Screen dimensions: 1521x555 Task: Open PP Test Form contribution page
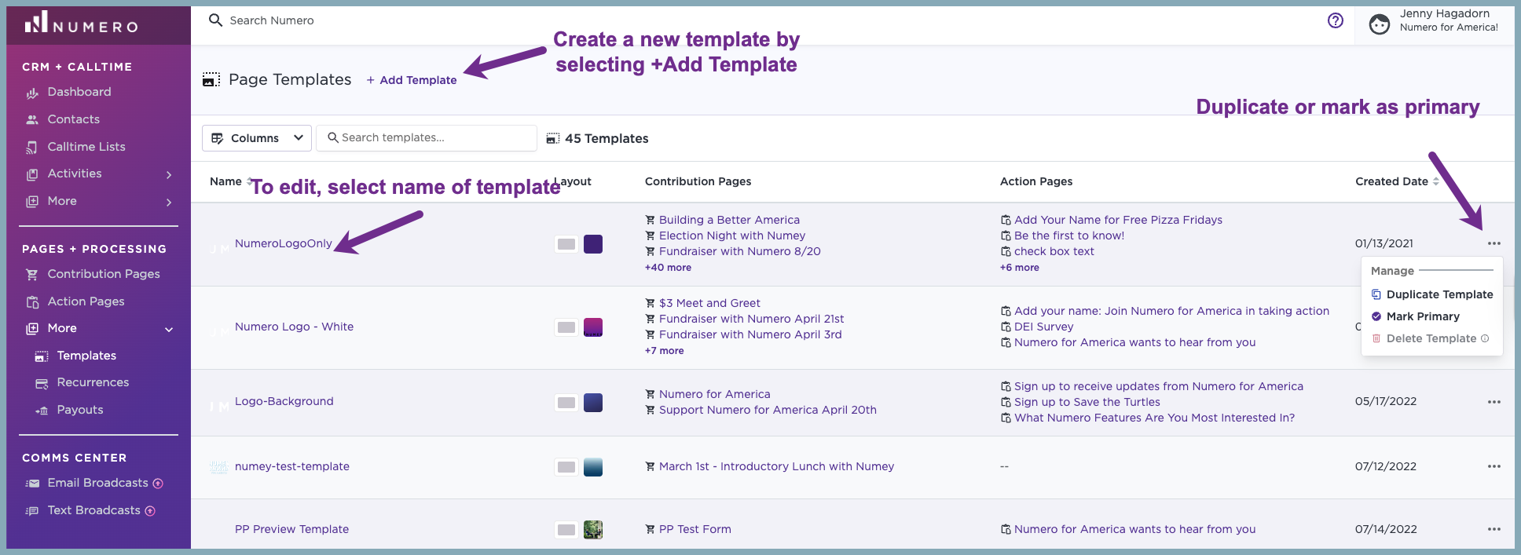[695, 529]
